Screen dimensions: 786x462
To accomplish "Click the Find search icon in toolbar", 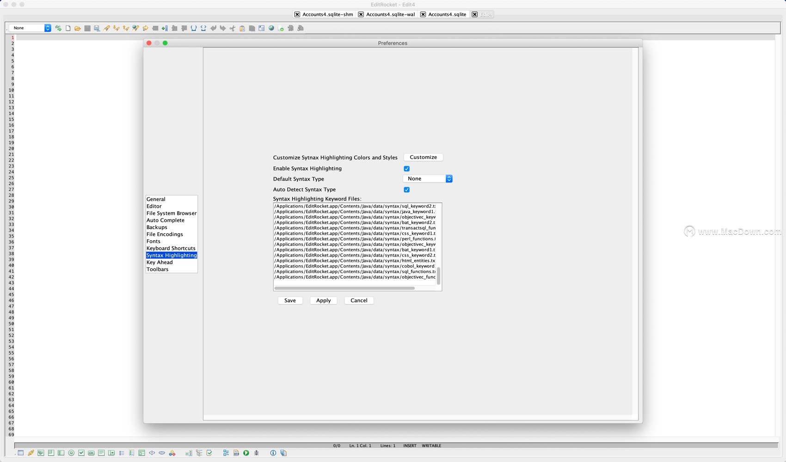I will pos(107,28).
